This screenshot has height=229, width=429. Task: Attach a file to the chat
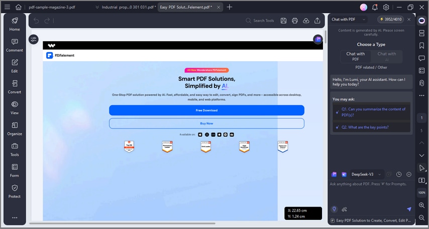click(x=345, y=209)
